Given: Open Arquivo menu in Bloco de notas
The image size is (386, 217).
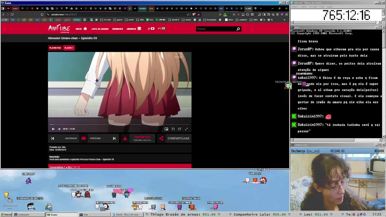Looking at the screenshot, I should coord(295,7).
